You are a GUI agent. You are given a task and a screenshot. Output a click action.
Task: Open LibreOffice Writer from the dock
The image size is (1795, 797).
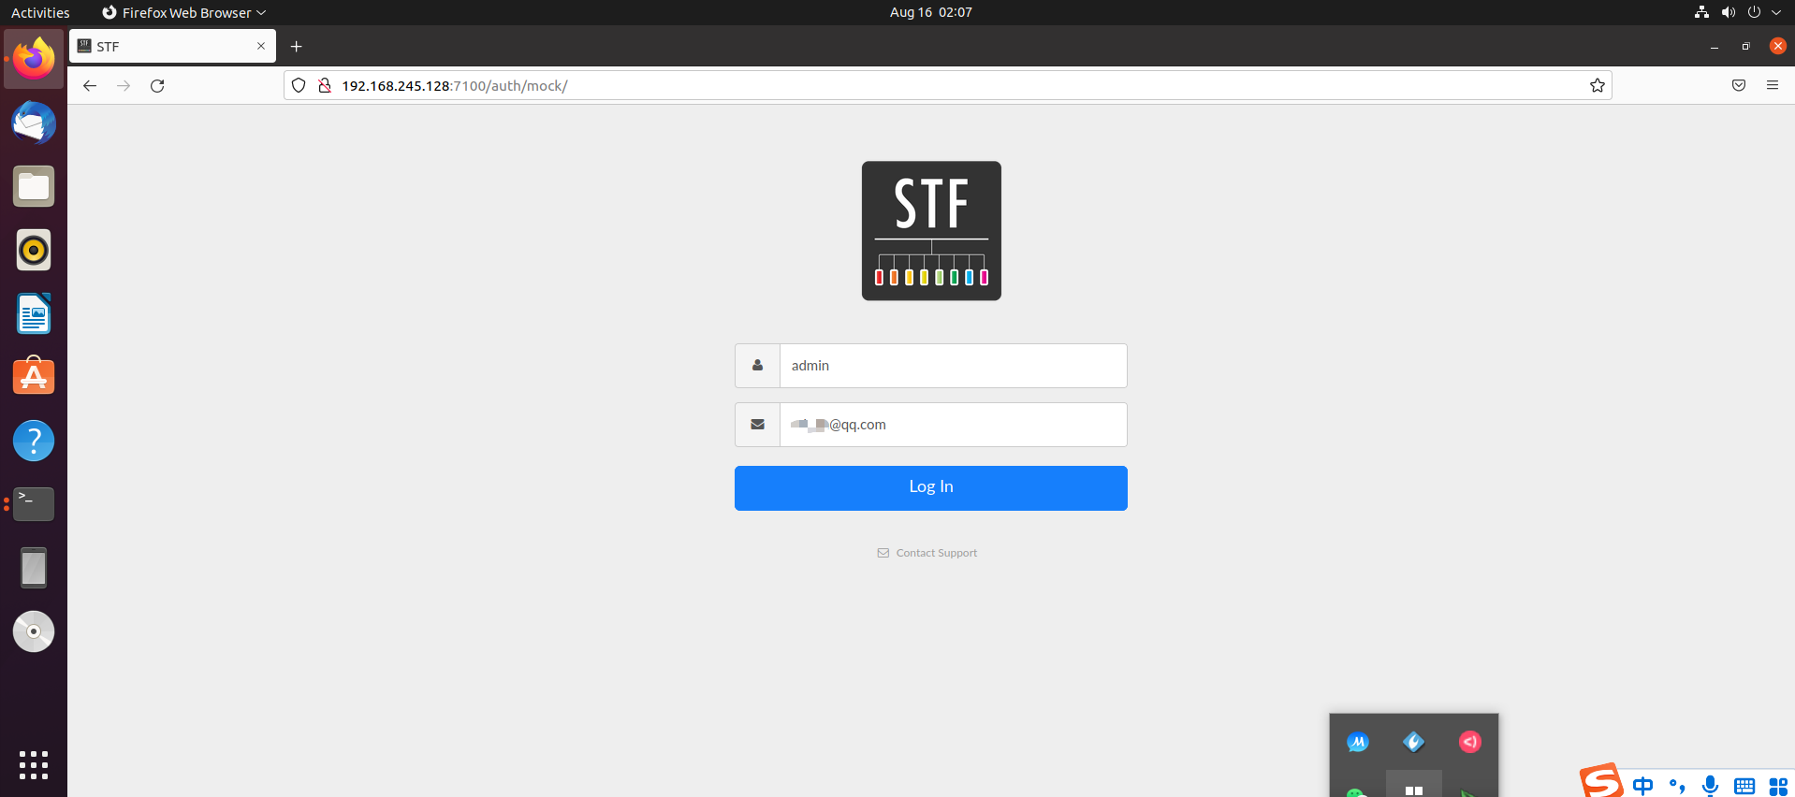point(34,314)
